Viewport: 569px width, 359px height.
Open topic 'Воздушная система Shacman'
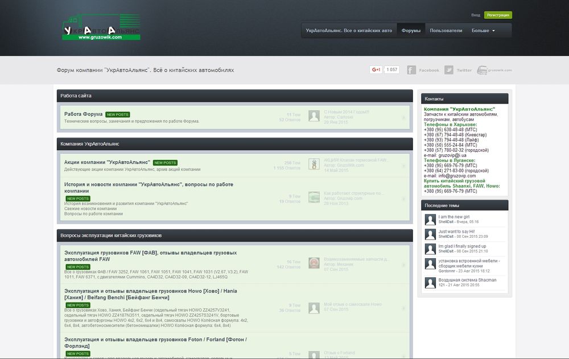467,280
